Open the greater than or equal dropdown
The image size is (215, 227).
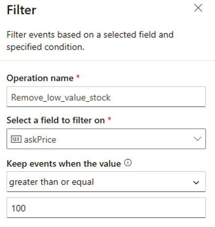(x=106, y=181)
